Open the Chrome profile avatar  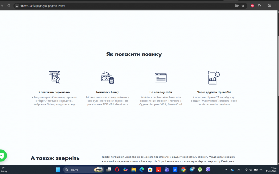(269, 6)
